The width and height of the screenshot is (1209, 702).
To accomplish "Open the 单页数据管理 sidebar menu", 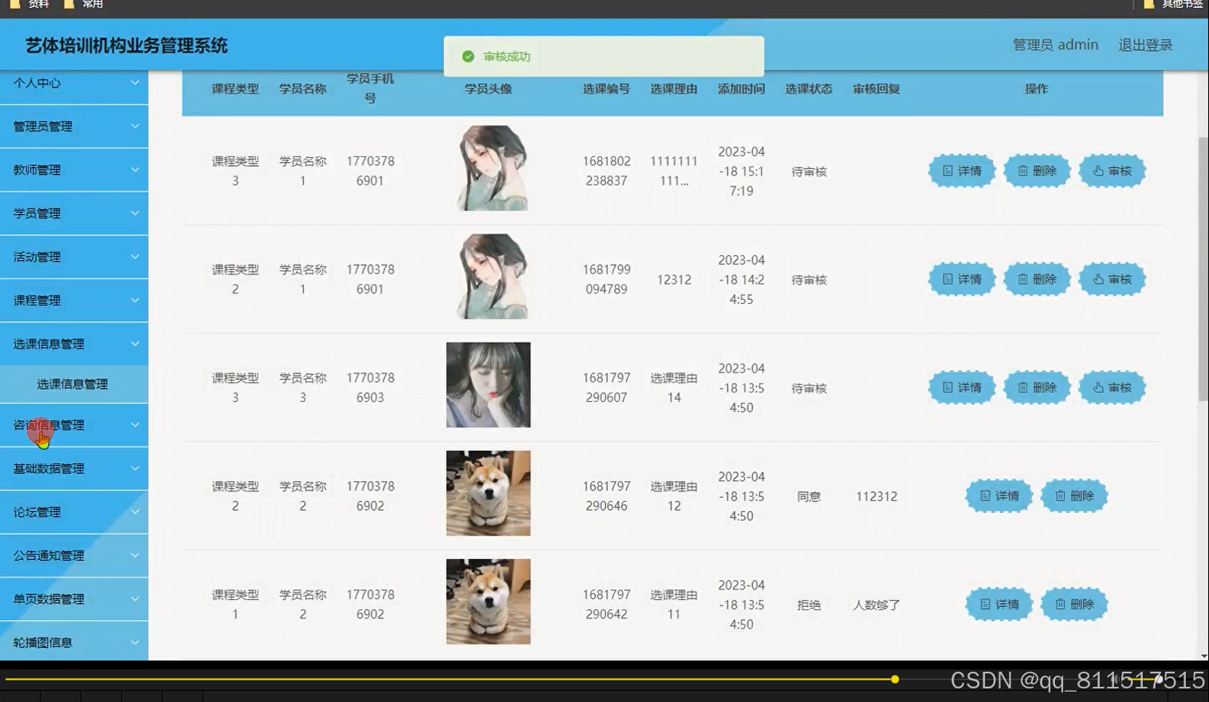I will point(74,599).
